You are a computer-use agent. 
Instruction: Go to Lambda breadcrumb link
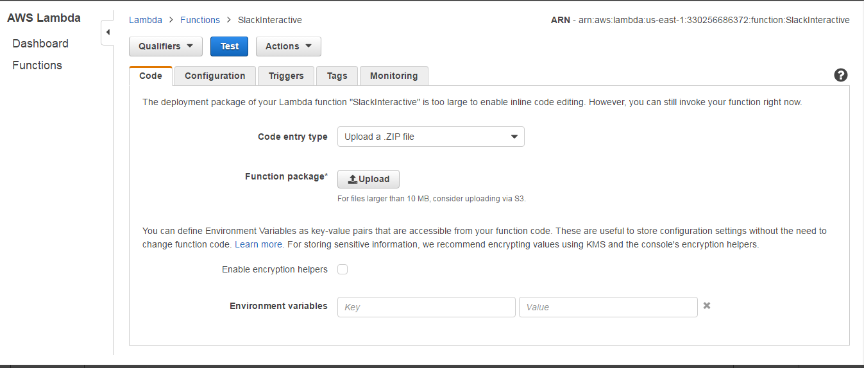(146, 20)
